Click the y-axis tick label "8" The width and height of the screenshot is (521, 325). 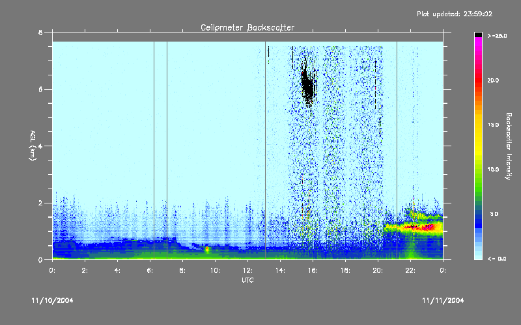40,32
